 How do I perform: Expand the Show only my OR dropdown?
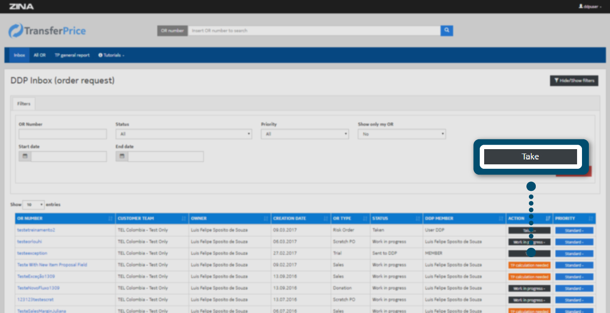[x=402, y=134]
